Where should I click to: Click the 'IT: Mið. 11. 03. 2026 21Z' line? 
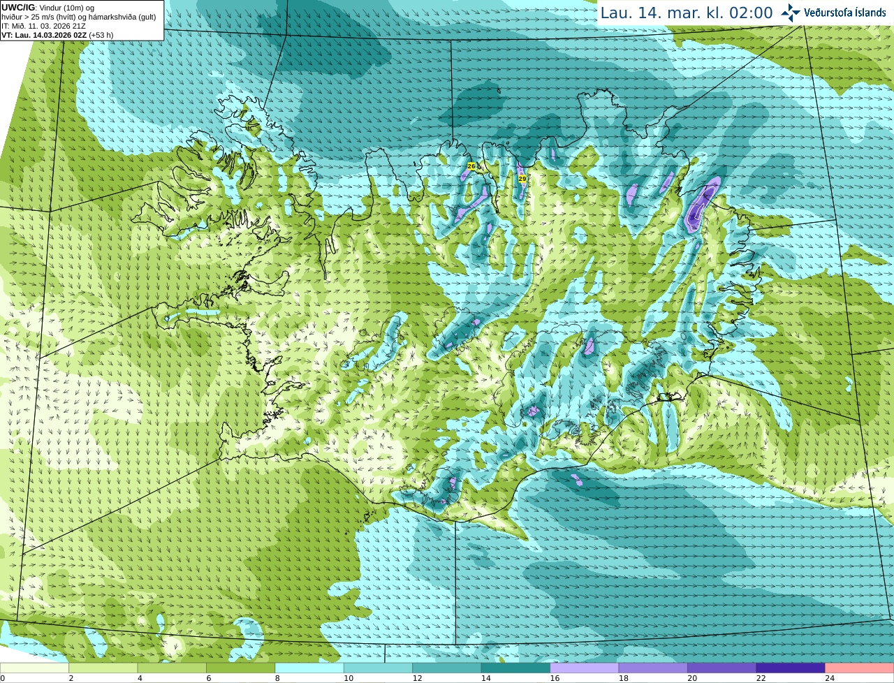[x=43, y=26]
